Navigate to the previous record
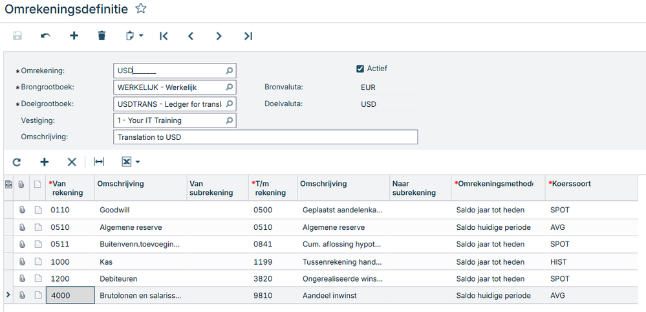 tap(191, 36)
